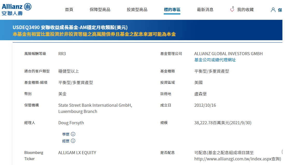Viewport: 285px width, 165px height.
Task: Click the 2012/10/16 inception date
Action: pyautogui.click(x=205, y=105)
